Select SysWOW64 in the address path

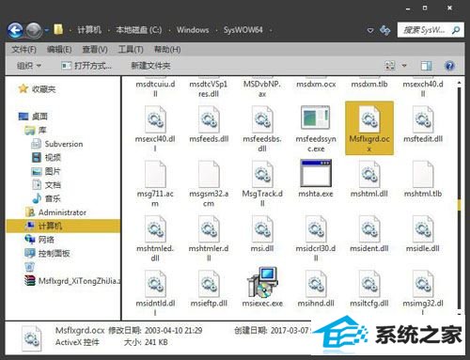(243, 30)
